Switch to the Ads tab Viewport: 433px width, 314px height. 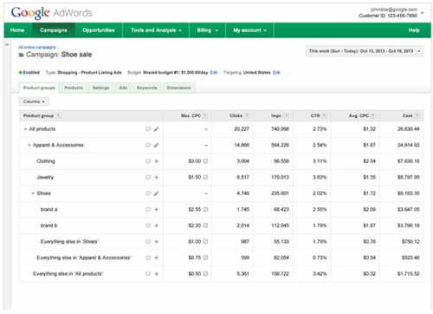pyautogui.click(x=123, y=88)
